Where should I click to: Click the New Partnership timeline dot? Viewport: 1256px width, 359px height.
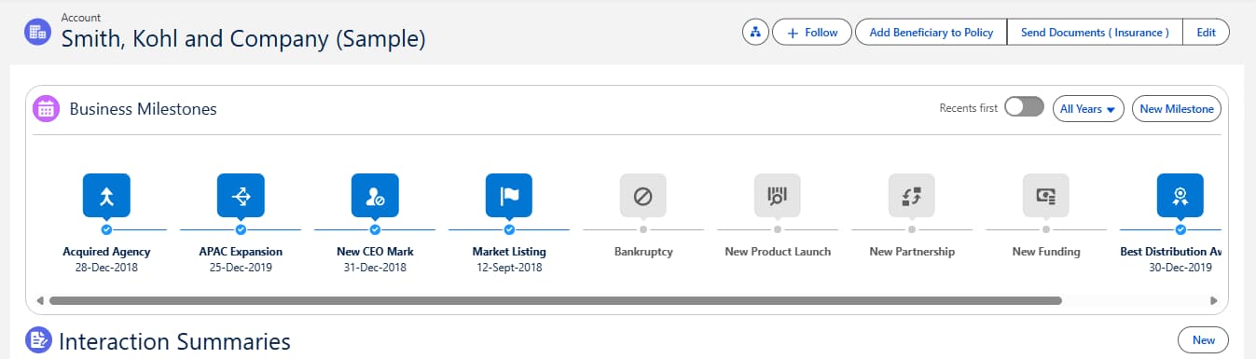[912, 228]
